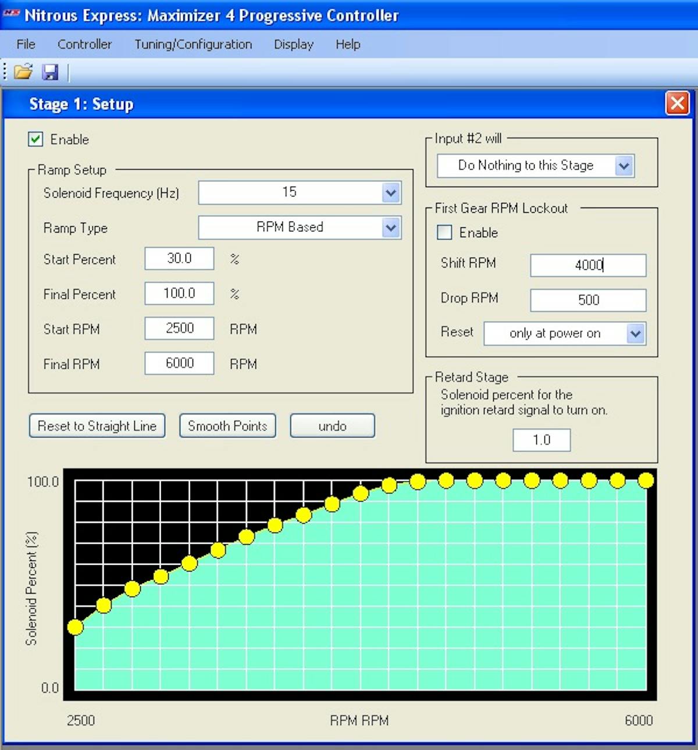
Task: Expand the Solenoid Frequency dropdown
Action: pos(391,192)
